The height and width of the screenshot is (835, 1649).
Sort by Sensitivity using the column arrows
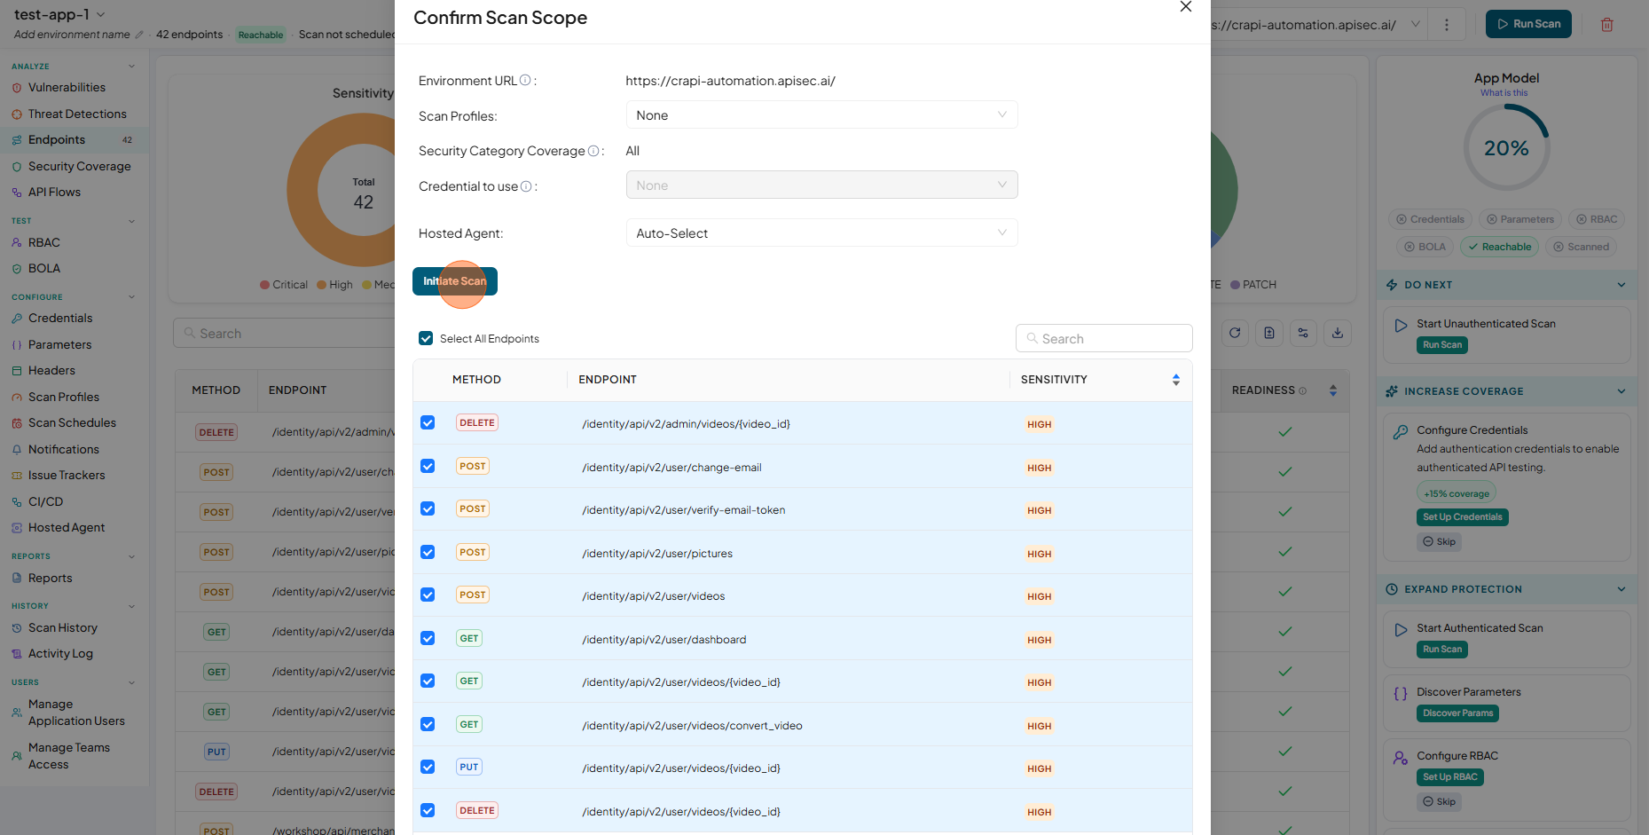pos(1176,380)
